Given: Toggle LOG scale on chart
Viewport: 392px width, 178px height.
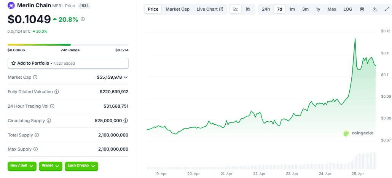Looking at the screenshot, I should 348,9.
